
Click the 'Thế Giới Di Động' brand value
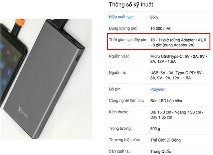click(166, 140)
